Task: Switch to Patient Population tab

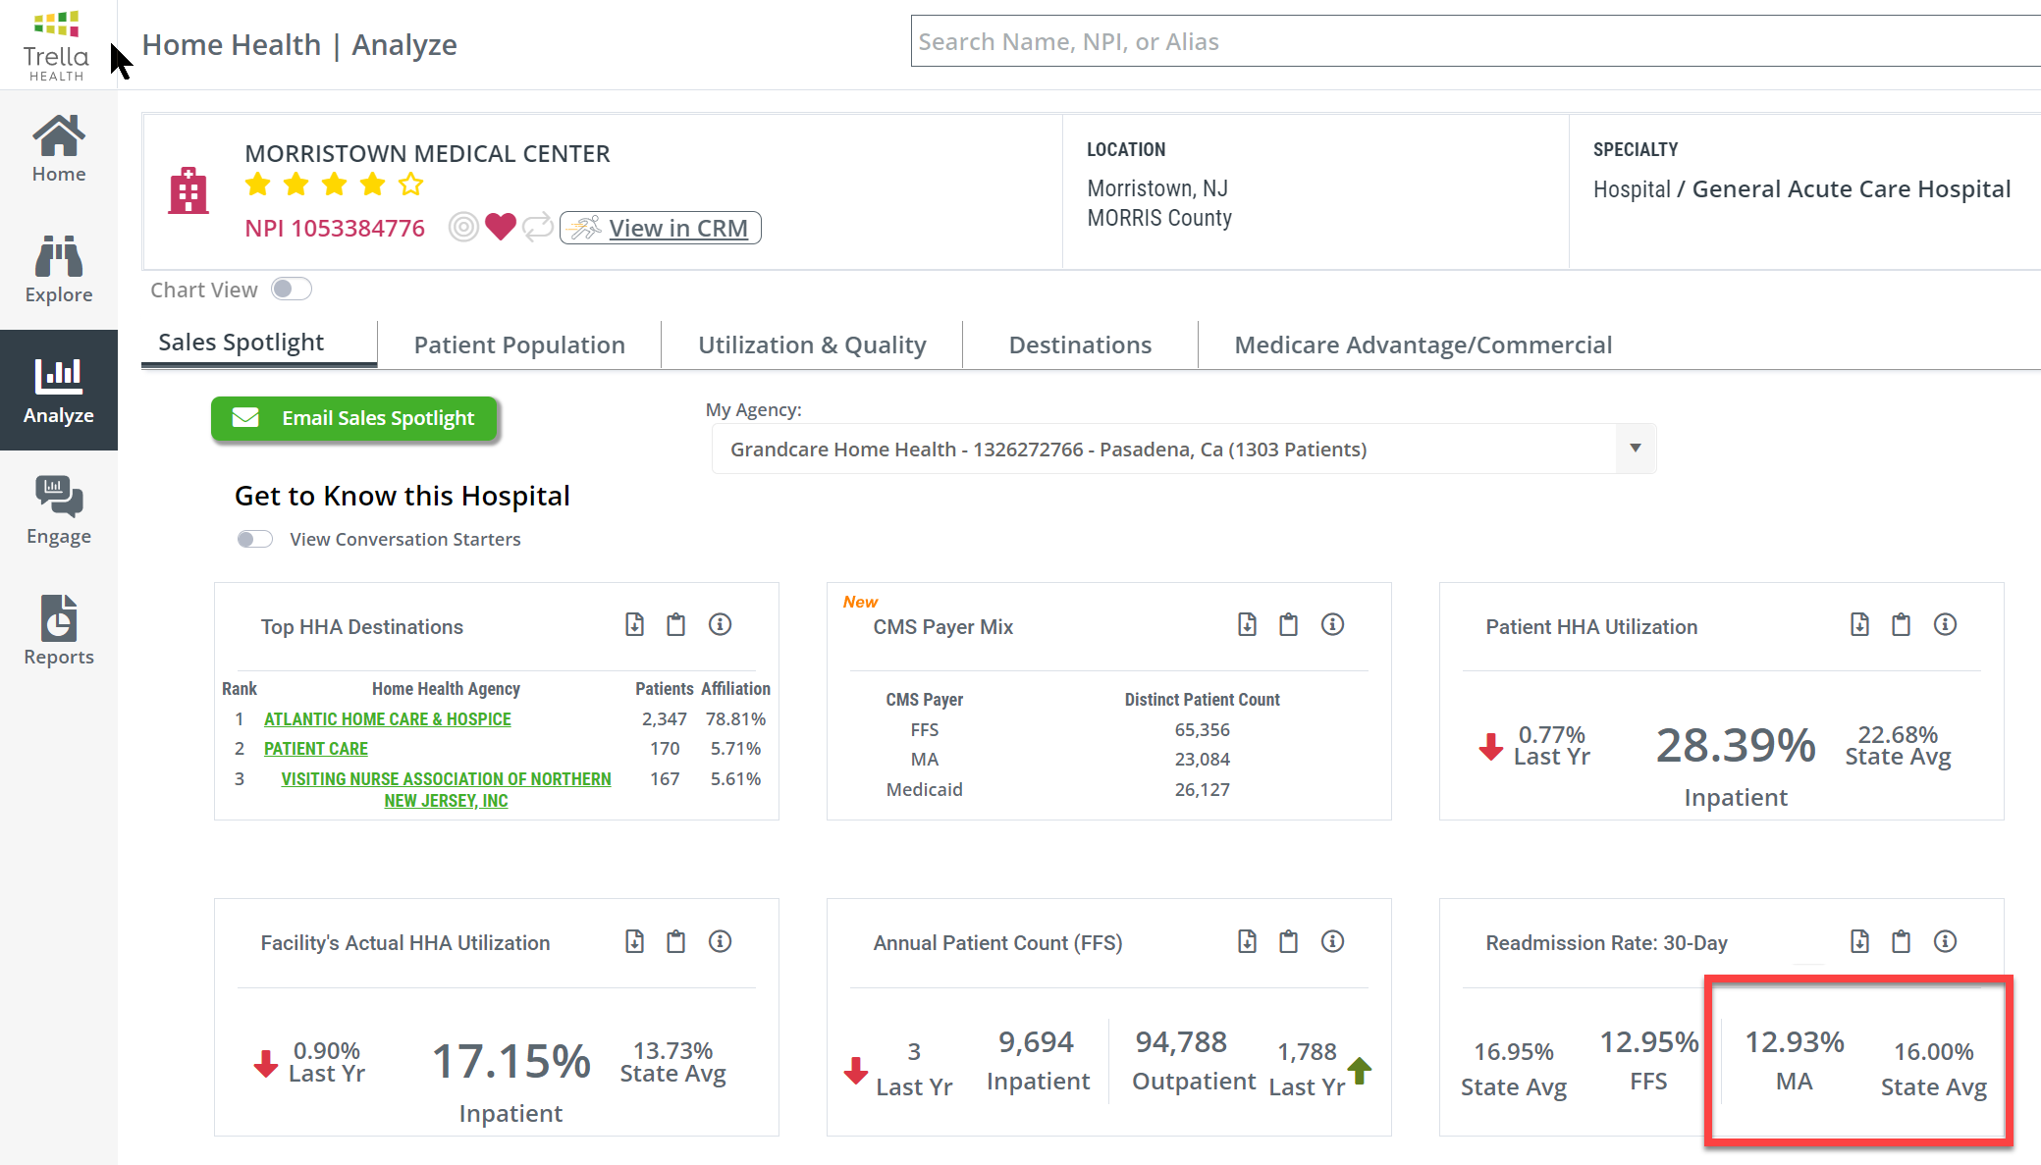Action: [x=519, y=345]
